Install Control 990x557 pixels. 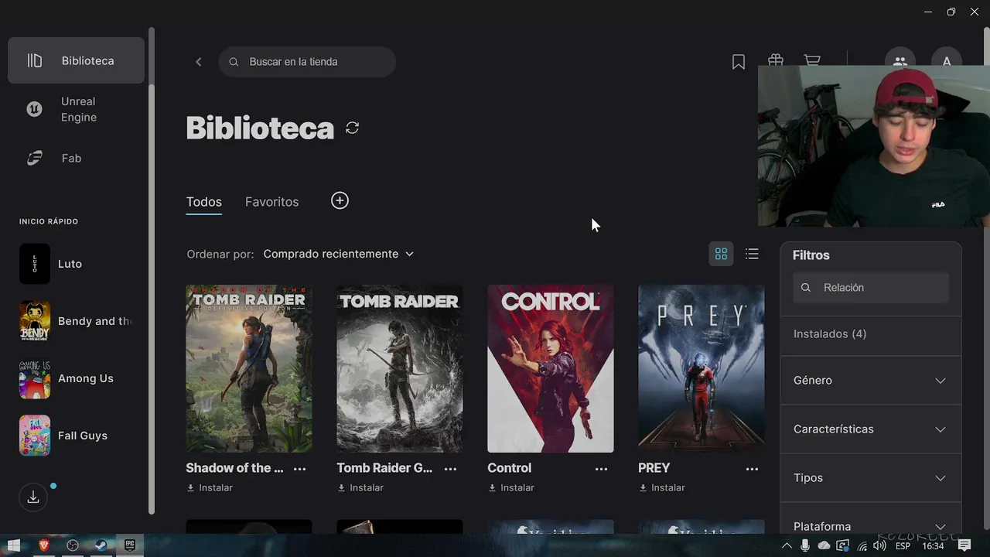pos(511,488)
